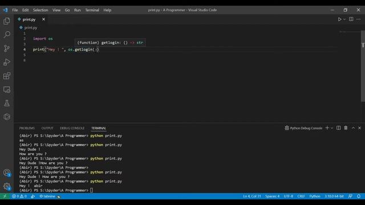
Task: Select the print.py editor tab
Action: tap(29, 19)
